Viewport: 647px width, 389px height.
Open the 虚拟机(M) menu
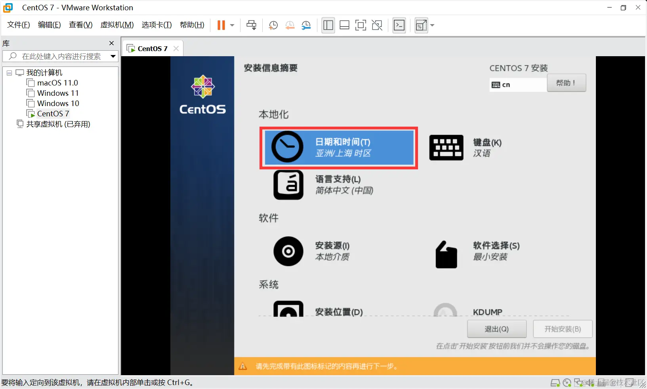(117, 25)
